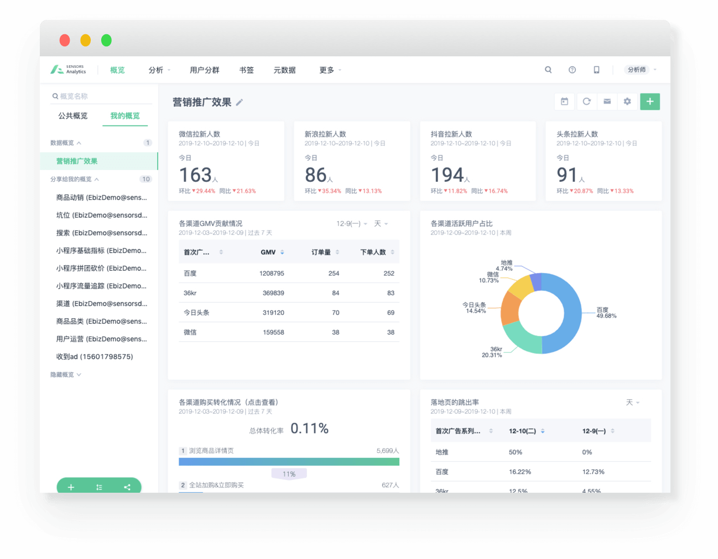Click the calendar date icon in dashboard toolbar
The height and width of the screenshot is (559, 718).
point(564,102)
